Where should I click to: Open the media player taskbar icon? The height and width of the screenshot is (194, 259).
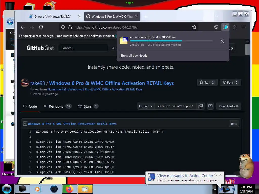coord(37,189)
